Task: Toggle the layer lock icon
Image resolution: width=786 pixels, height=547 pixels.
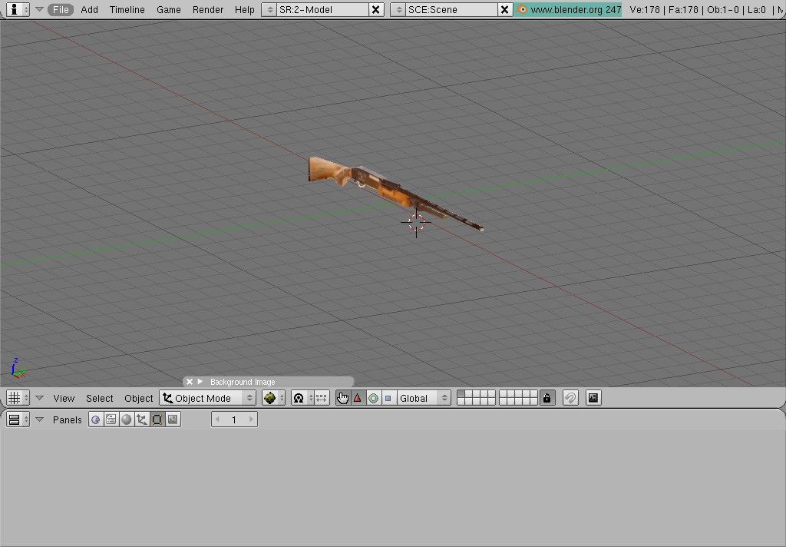Action: coord(547,398)
